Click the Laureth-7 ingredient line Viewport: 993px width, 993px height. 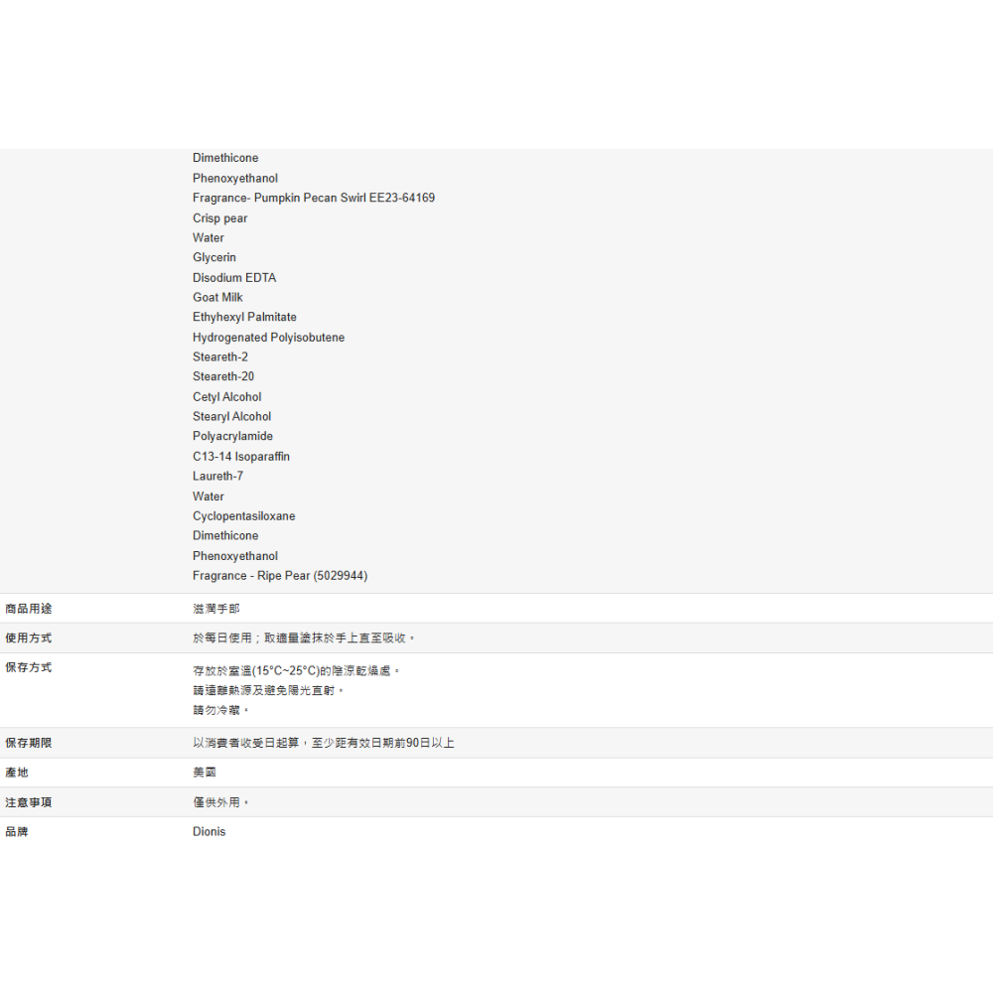pyautogui.click(x=217, y=476)
